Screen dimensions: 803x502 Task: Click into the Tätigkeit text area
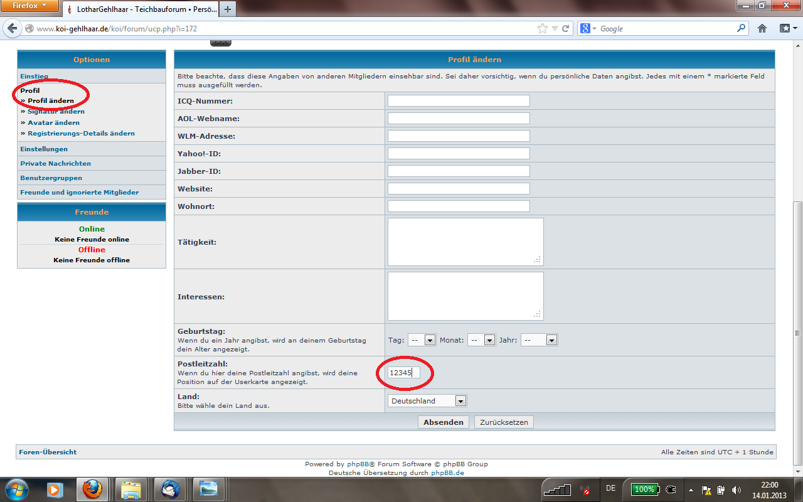[465, 242]
